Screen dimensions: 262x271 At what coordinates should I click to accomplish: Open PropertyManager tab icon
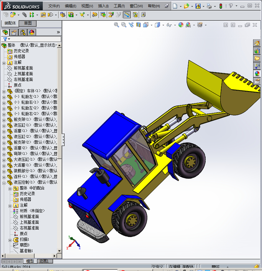(14, 32)
